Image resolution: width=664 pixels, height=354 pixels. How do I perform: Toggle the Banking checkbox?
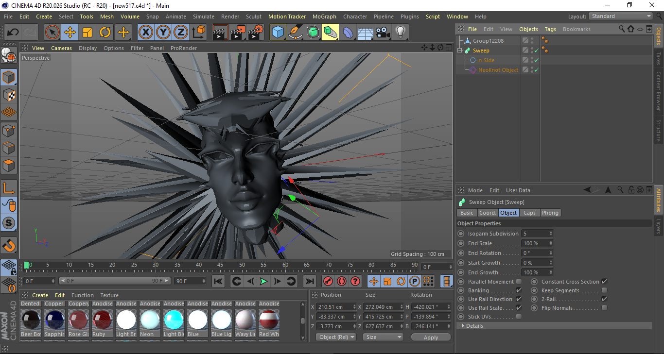pos(519,290)
